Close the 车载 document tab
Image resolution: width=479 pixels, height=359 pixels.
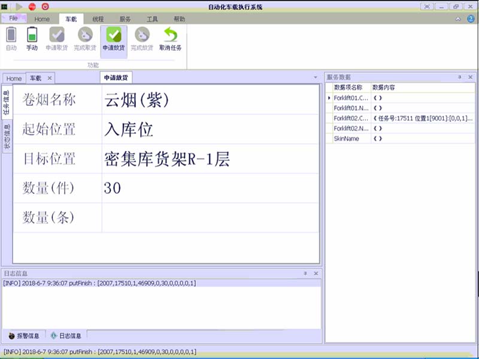tap(50, 78)
